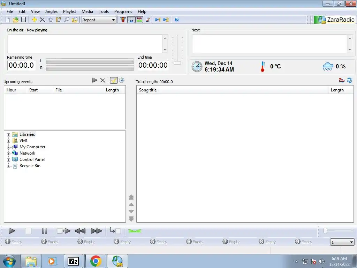Toggle the waveform display toolbar button
Screen dimensions: 357x268
(139, 20)
